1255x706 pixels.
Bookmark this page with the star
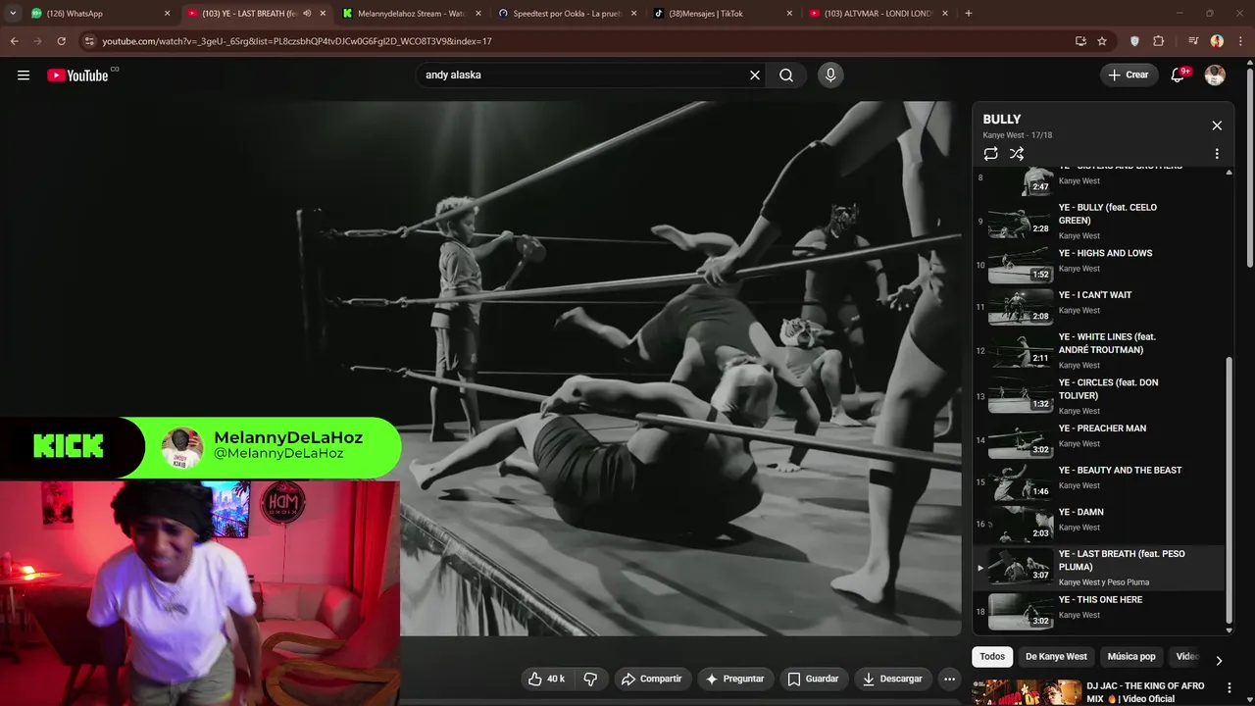click(x=1102, y=41)
